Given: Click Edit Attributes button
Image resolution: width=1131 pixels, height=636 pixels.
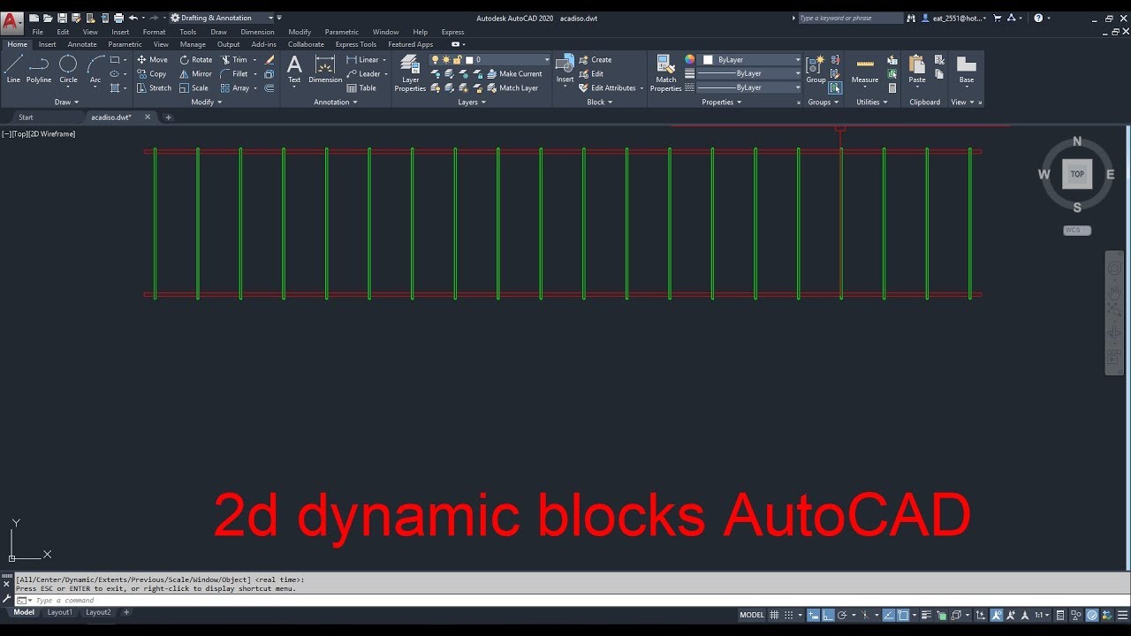Looking at the screenshot, I should (608, 88).
